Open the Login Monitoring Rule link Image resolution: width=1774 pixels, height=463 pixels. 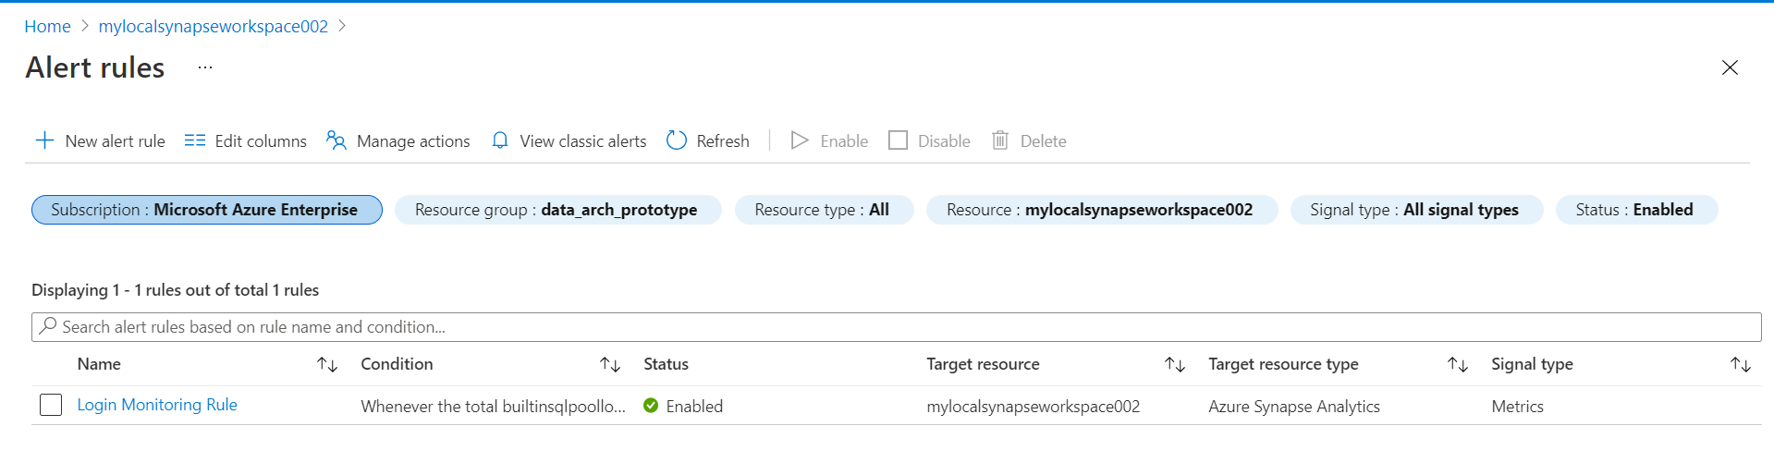[157, 405]
